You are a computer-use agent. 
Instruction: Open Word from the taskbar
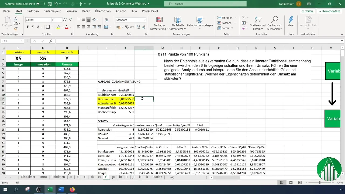[x=61, y=190]
